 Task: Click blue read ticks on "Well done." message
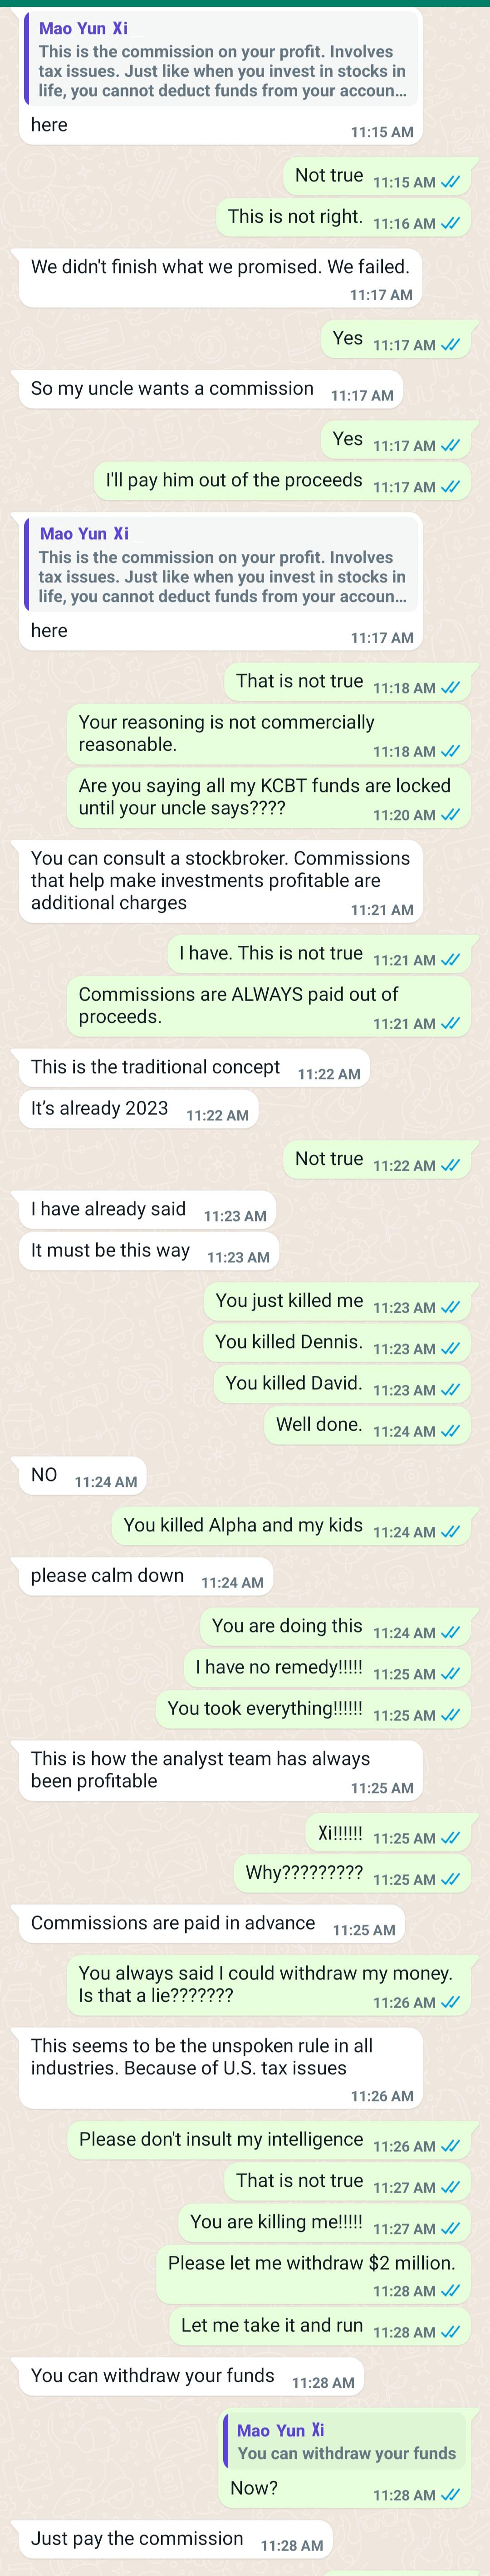[x=450, y=1431]
